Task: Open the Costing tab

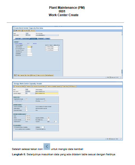Action: (x=47, y=39)
